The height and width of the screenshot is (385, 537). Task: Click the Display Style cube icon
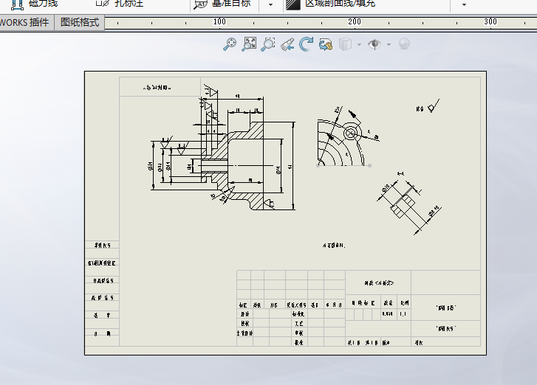point(344,45)
